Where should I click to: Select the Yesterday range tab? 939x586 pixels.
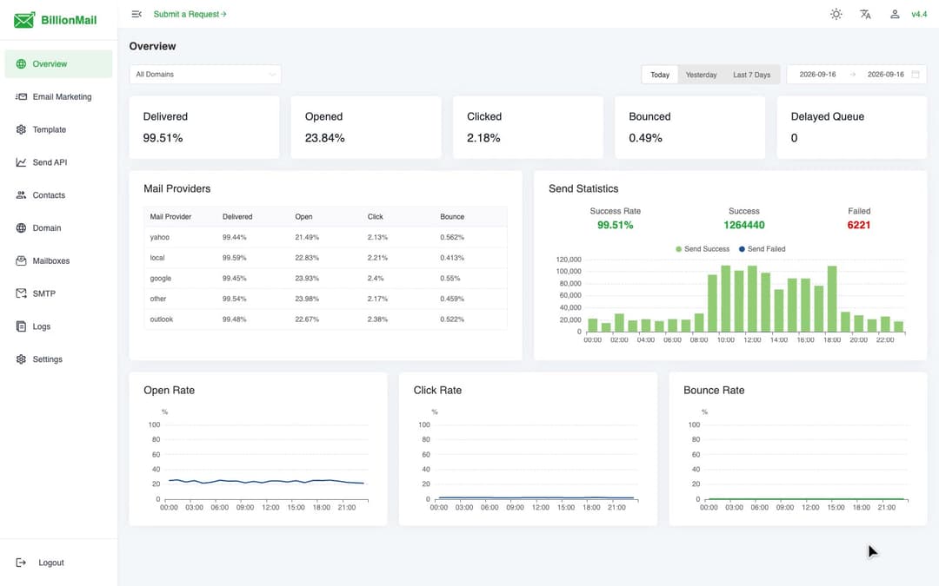(x=702, y=75)
